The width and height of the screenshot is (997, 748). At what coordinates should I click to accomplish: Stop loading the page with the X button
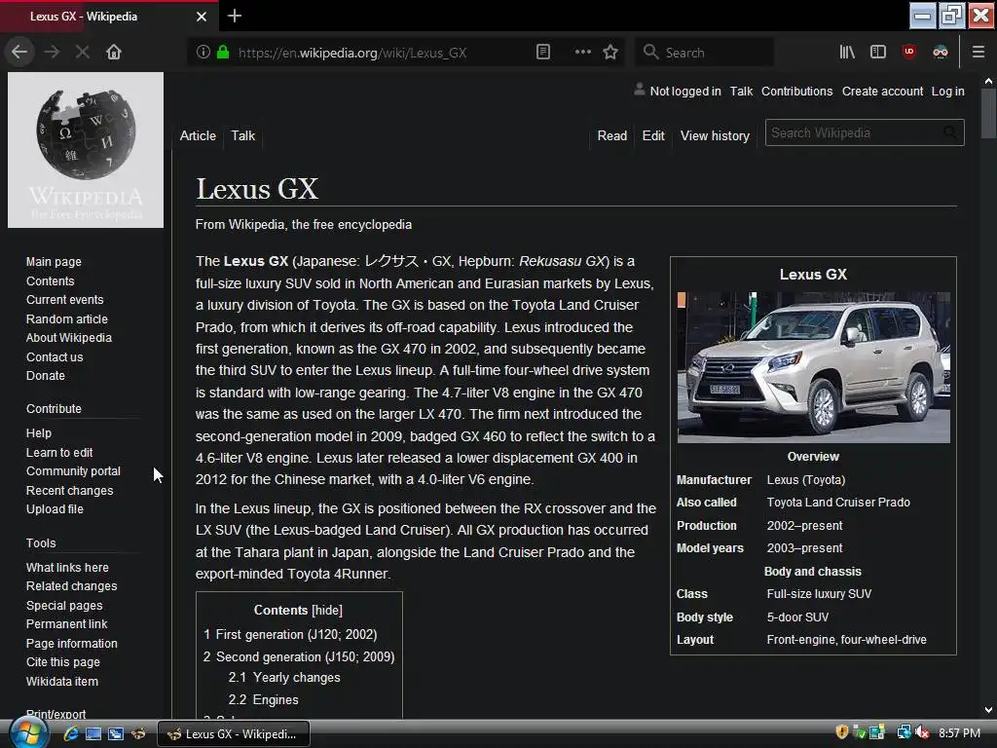tap(83, 53)
